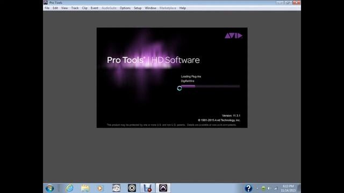The width and height of the screenshot is (344, 193).
Task: Minimize the Pro Tools window
Action: (x=279, y=2)
